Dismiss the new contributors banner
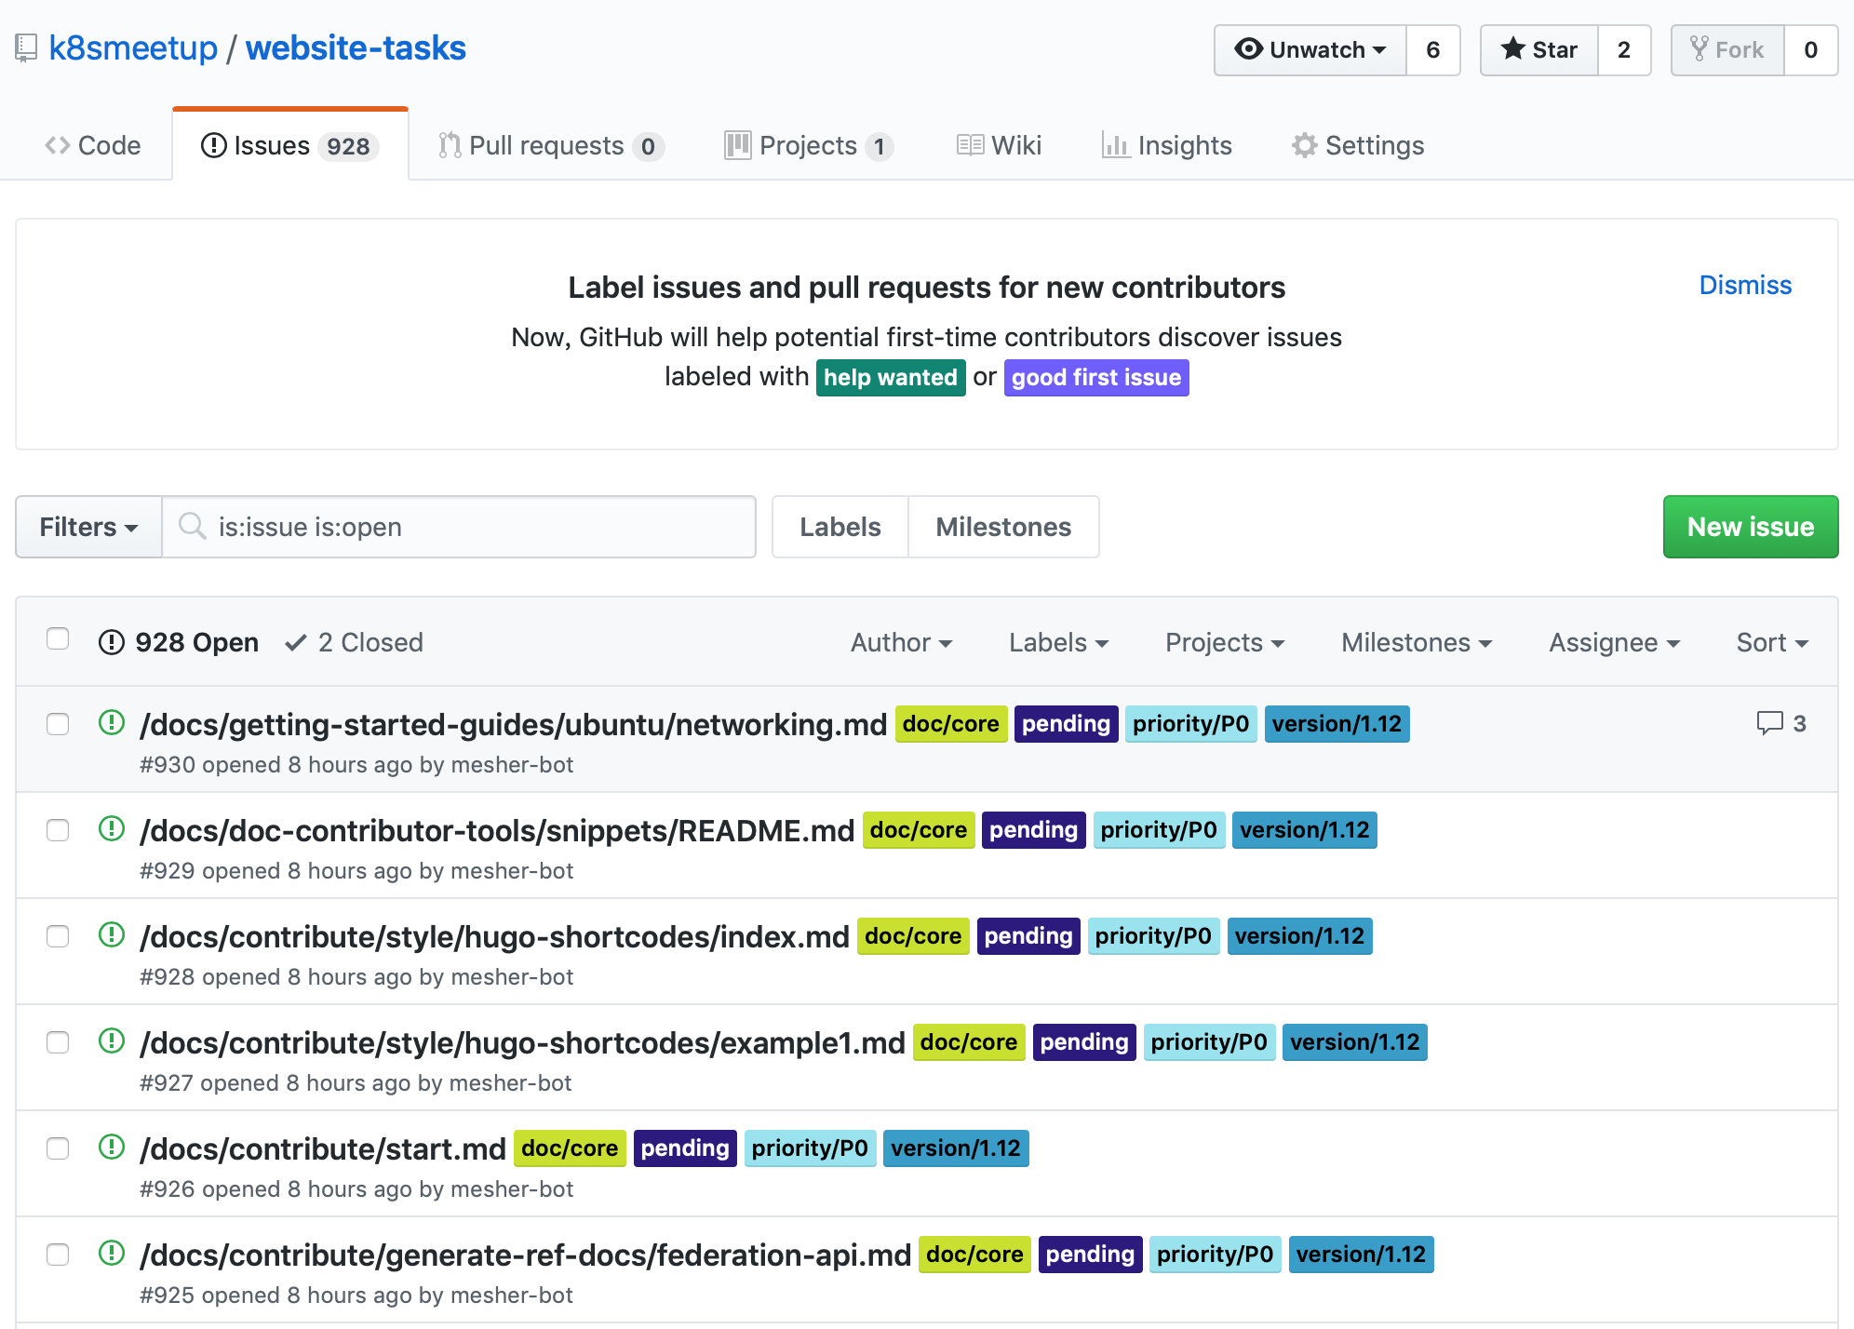Image resolution: width=1854 pixels, height=1329 pixels. [1744, 285]
